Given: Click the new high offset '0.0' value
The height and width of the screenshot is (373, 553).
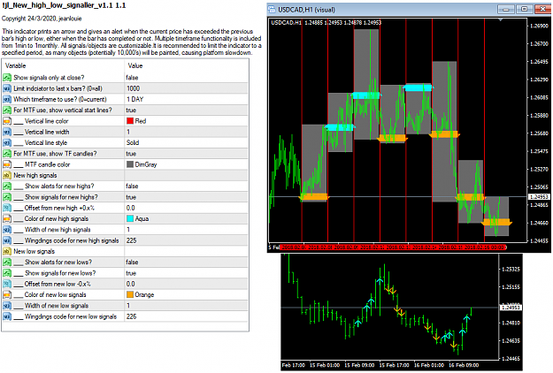Looking at the screenshot, I should (x=131, y=208).
